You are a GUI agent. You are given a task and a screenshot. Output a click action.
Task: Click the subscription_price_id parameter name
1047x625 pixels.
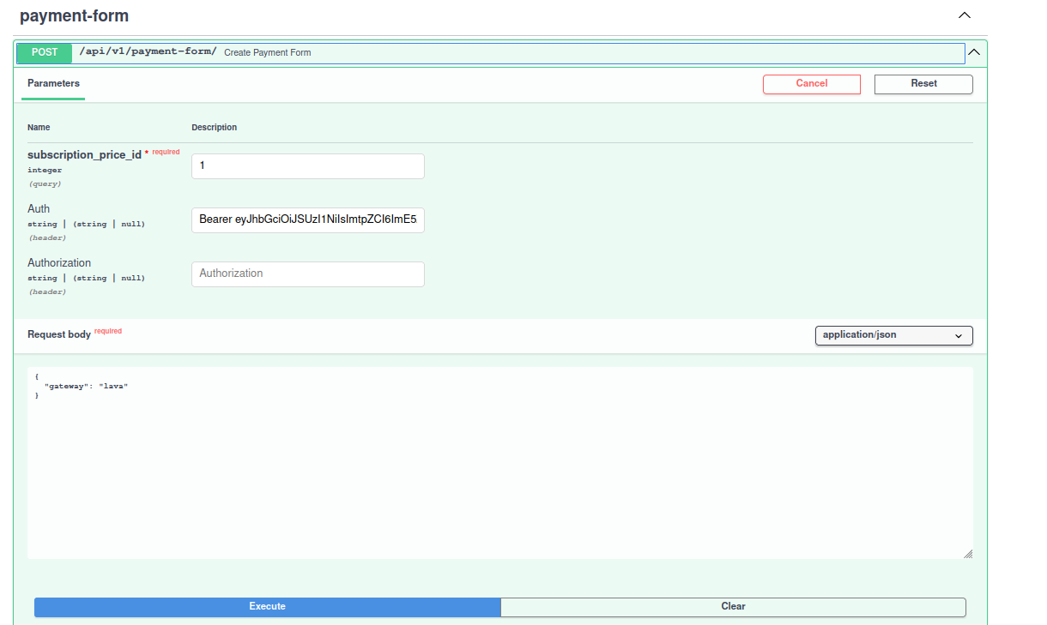coord(84,155)
